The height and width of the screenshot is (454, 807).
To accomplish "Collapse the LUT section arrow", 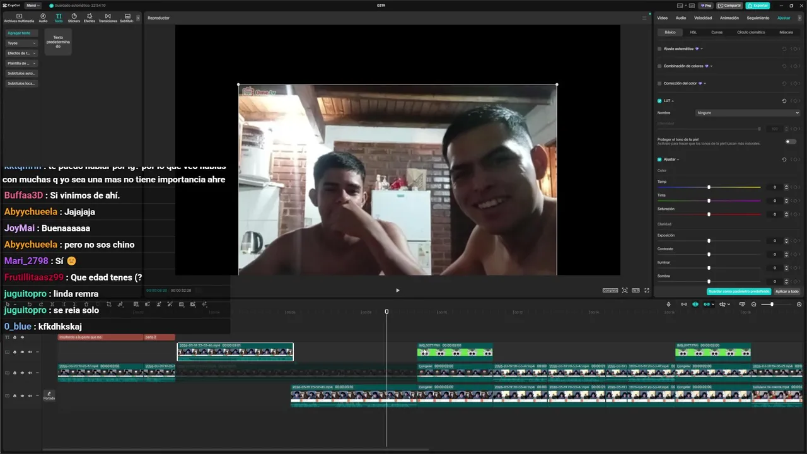I will pos(673,101).
